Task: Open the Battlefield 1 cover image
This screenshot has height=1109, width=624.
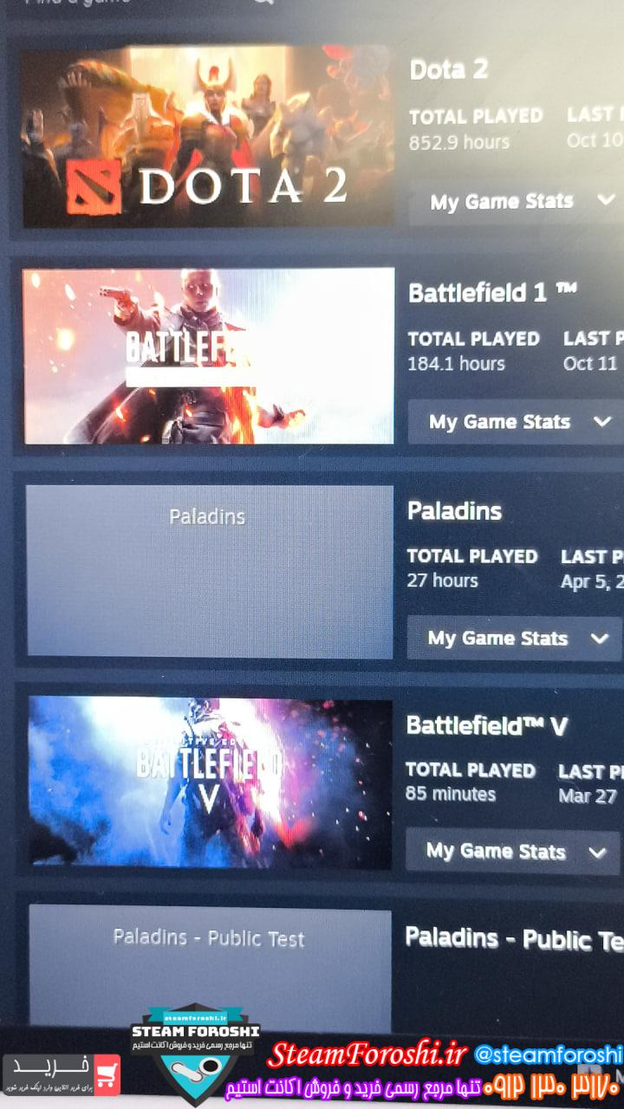Action: [208, 355]
